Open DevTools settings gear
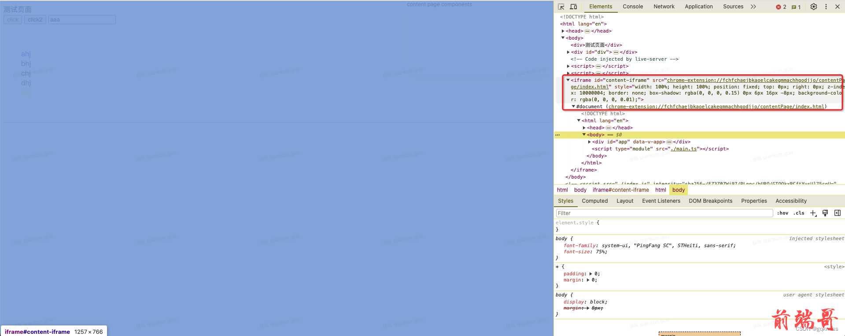The width and height of the screenshot is (845, 336). point(814,7)
